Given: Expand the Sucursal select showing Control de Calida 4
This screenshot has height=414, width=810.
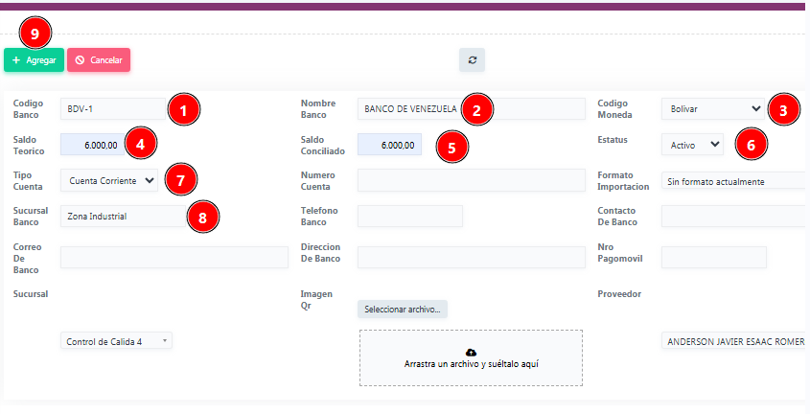Looking at the screenshot, I should pos(116,341).
